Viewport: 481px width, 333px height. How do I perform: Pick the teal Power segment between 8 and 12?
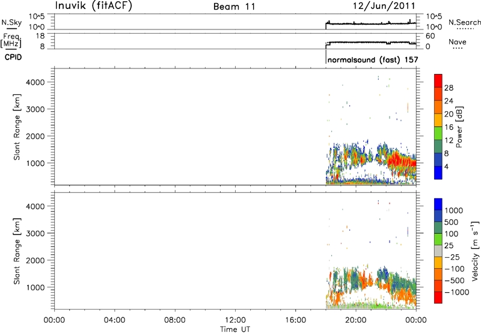pyautogui.click(x=438, y=147)
